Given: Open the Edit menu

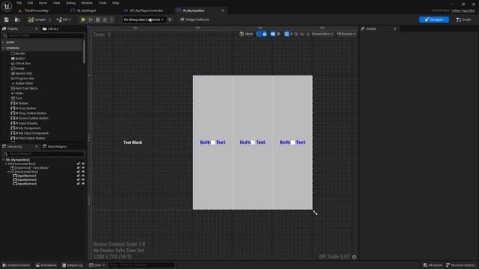Looking at the screenshot, I should point(30,3).
